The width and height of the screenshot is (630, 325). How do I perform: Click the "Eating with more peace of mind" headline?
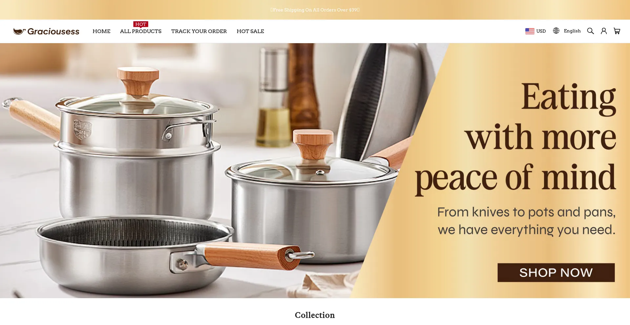click(515, 137)
